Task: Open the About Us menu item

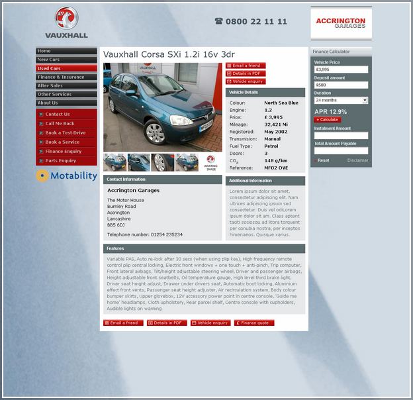Action: [x=66, y=103]
